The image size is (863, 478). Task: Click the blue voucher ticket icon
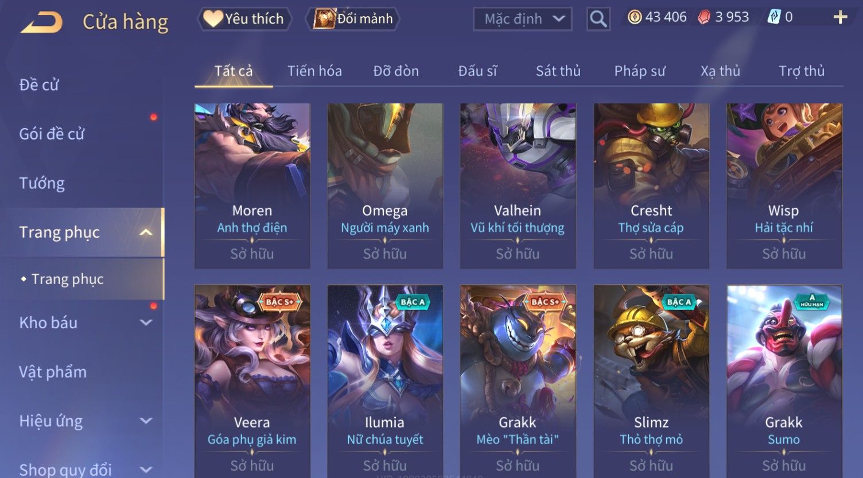[x=774, y=17]
